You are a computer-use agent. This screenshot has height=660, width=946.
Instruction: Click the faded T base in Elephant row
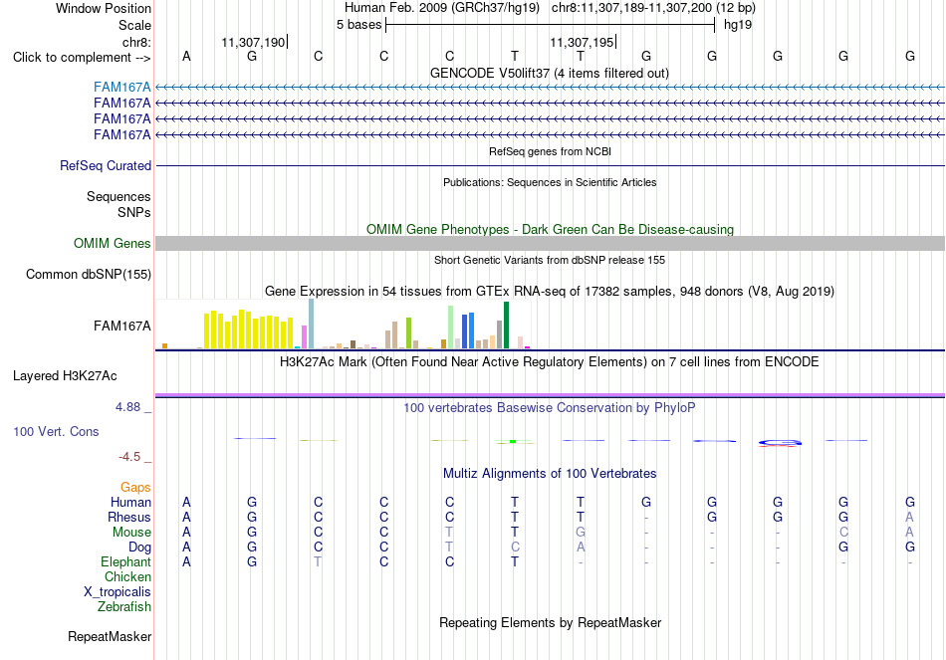click(318, 562)
